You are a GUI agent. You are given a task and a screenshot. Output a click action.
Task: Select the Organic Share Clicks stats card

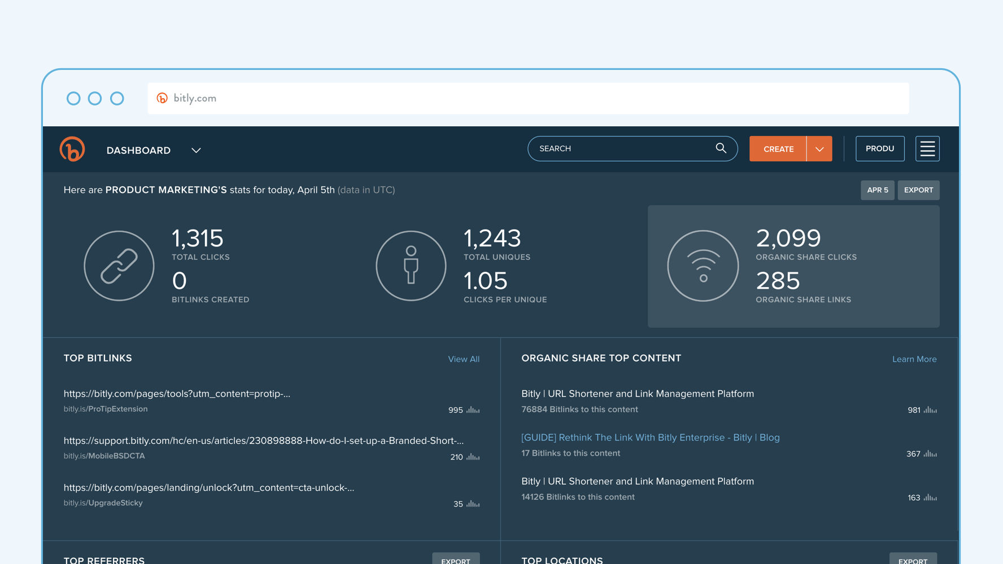[x=793, y=266]
